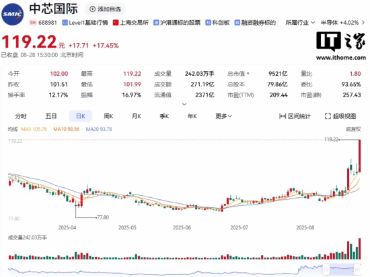Click the SH exchange badge

pyautogui.click(x=32, y=23)
